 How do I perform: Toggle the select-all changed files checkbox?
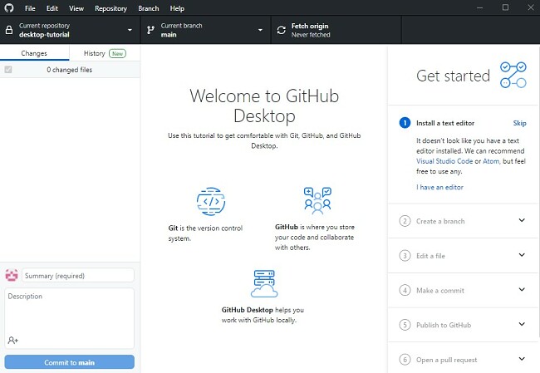pos(8,70)
